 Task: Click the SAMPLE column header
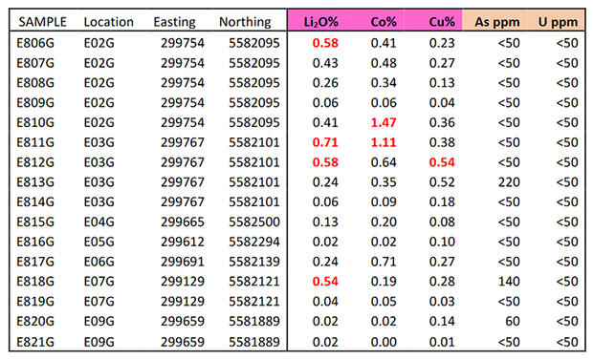pyautogui.click(x=42, y=22)
